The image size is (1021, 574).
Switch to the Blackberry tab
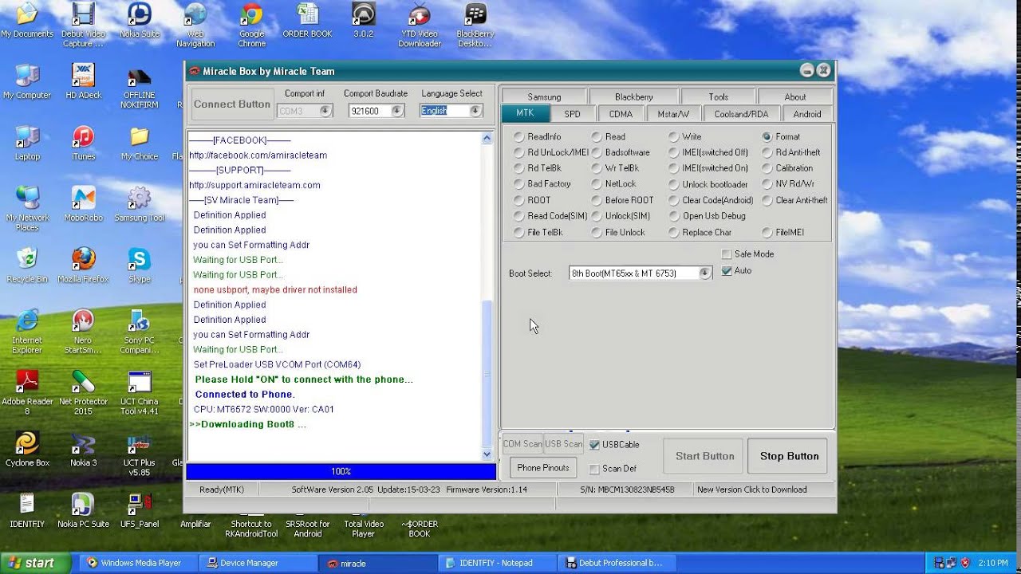pyautogui.click(x=634, y=96)
